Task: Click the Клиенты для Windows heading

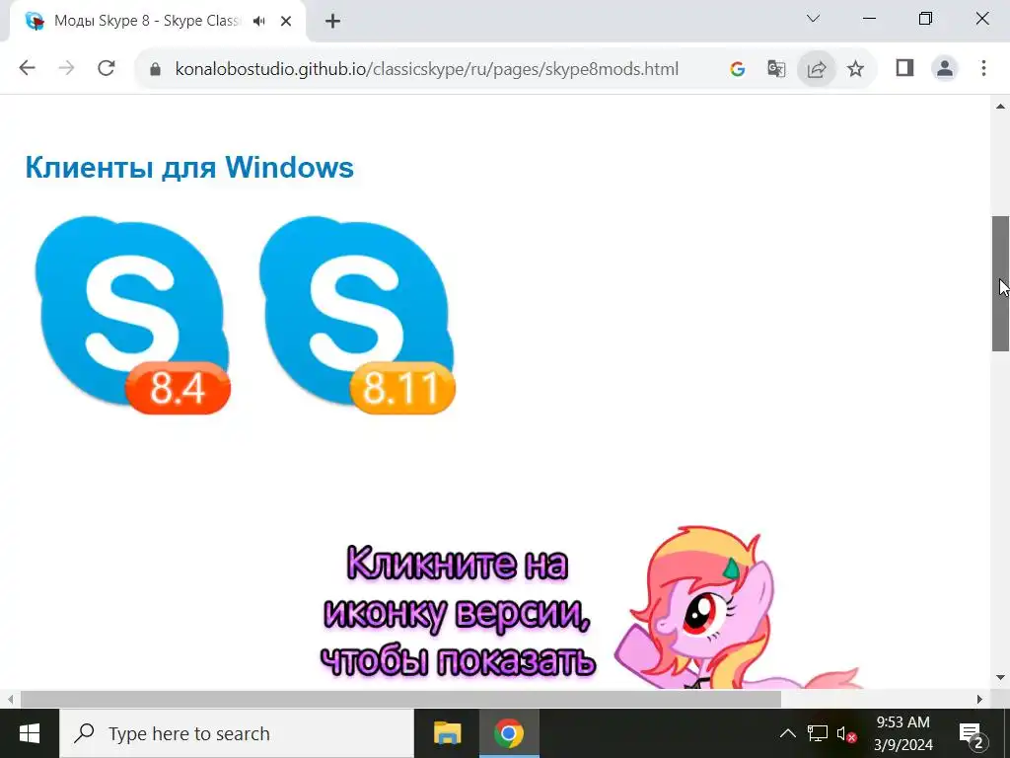Action: pos(189,168)
